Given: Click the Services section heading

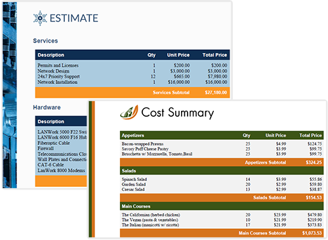Looking at the screenshot, I should click(45, 41).
